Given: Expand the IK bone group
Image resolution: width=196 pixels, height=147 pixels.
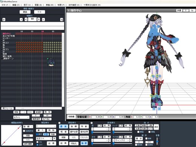Looking at the screenshot, I should (2, 40).
